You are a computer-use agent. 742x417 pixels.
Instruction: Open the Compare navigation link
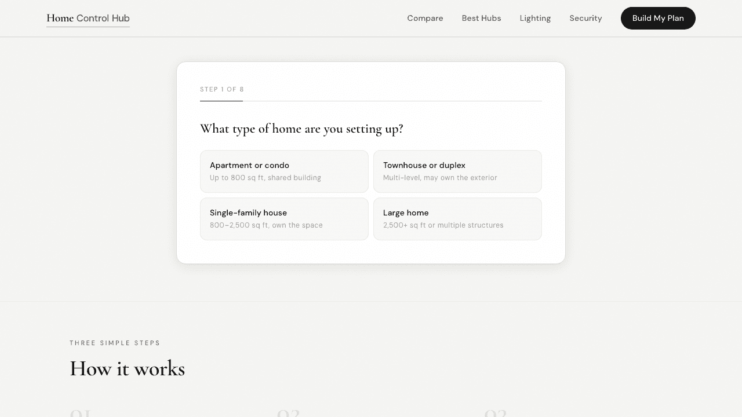[x=425, y=18]
